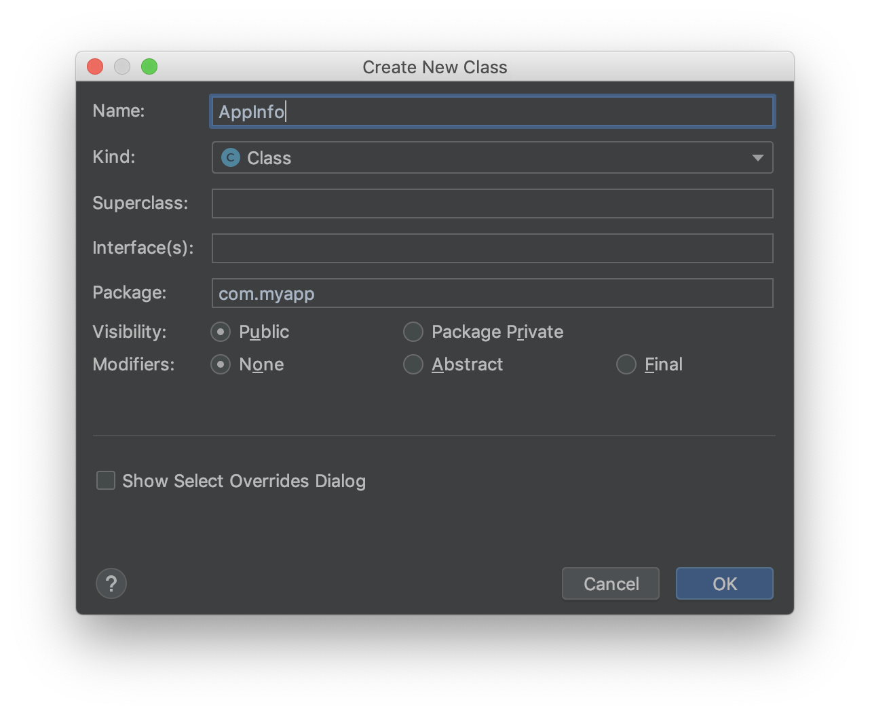Close the dialog with red button
The image size is (870, 715).
tap(95, 66)
